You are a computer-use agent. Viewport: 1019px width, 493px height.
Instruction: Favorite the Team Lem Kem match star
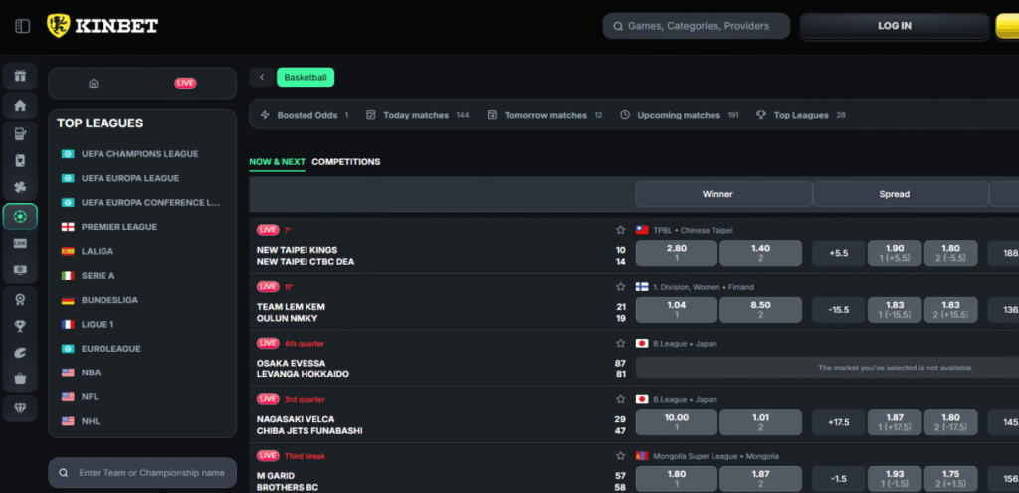pos(620,287)
